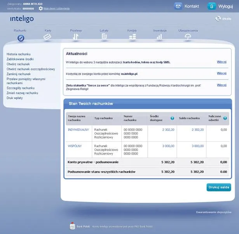Open Szczegóły rachunku sidebar link
The width and height of the screenshot is (239, 234).
click(21, 88)
